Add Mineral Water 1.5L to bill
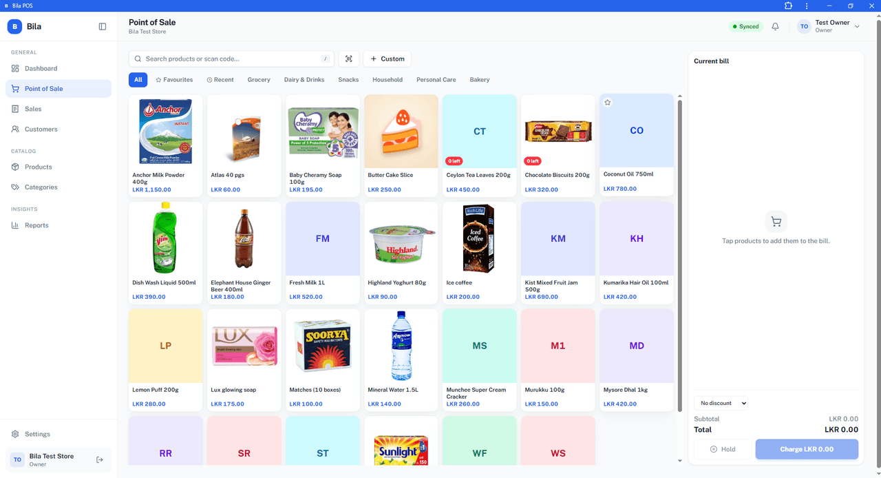Screen dimensions: 881x478 pyautogui.click(x=401, y=361)
